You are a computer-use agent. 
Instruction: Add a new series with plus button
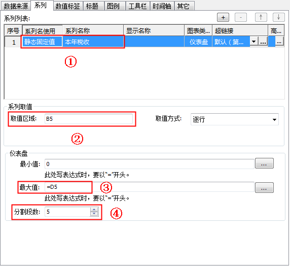223,17
